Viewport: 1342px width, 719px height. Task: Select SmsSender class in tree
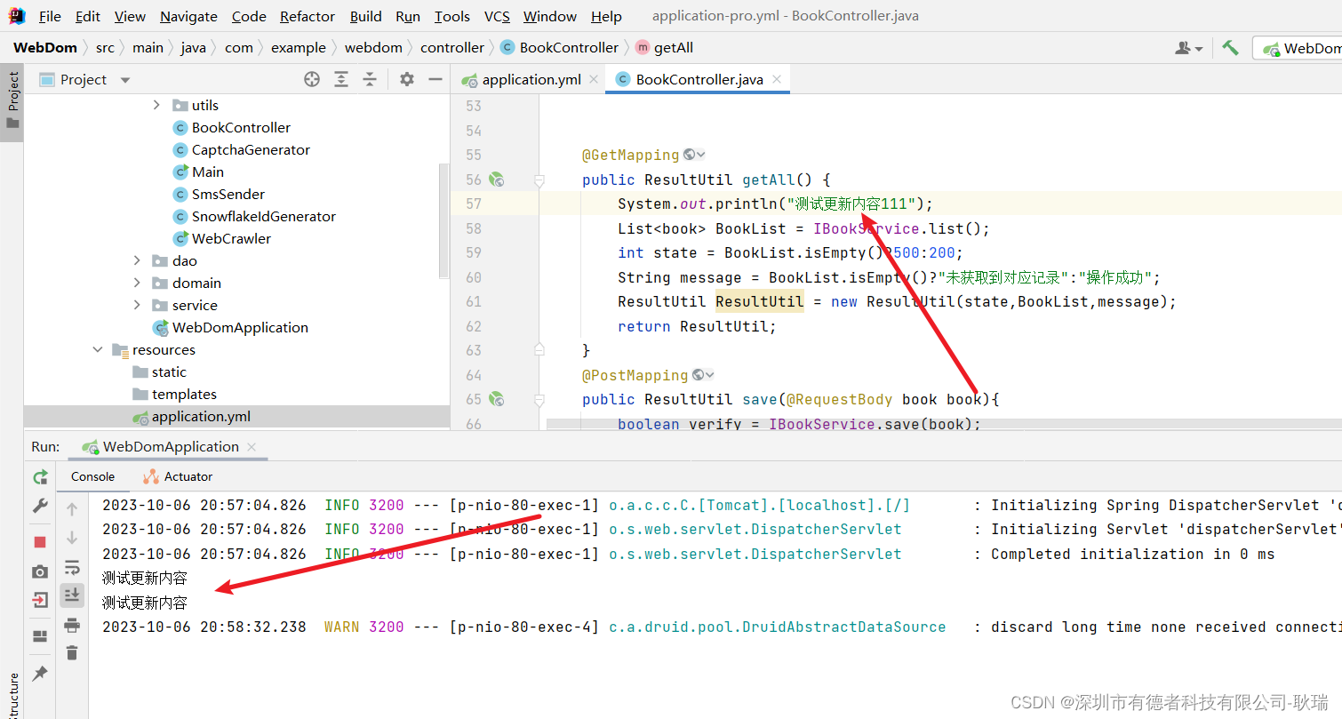pyautogui.click(x=228, y=194)
